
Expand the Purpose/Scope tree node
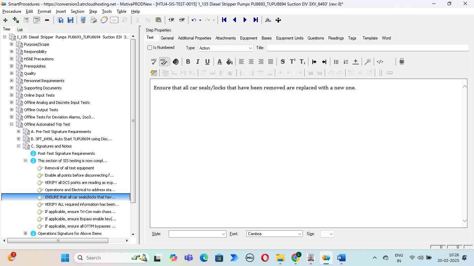pos(11,44)
